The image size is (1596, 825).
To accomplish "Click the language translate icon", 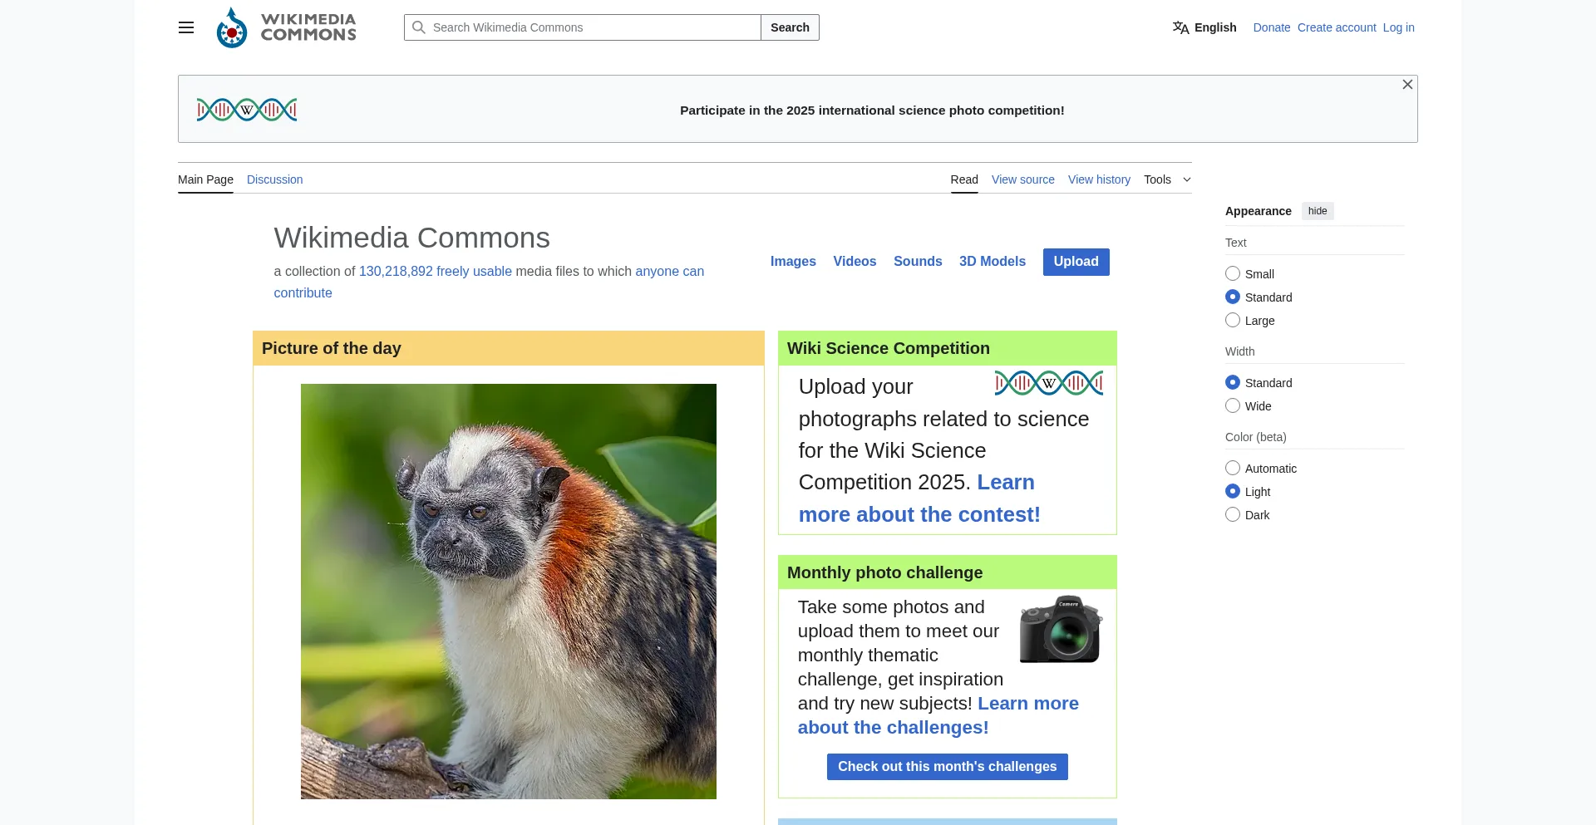I will pyautogui.click(x=1180, y=27).
